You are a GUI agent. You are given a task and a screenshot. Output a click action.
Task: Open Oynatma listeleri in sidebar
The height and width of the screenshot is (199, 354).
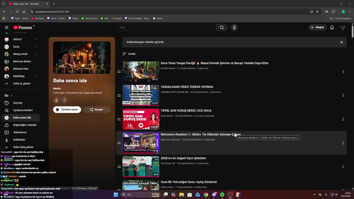point(22,110)
